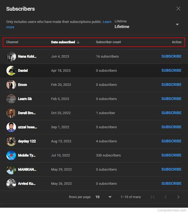Image resolution: width=188 pixels, height=213 pixels.
Task: Click the Channel column header
Action: pyautogui.click(x=12, y=42)
